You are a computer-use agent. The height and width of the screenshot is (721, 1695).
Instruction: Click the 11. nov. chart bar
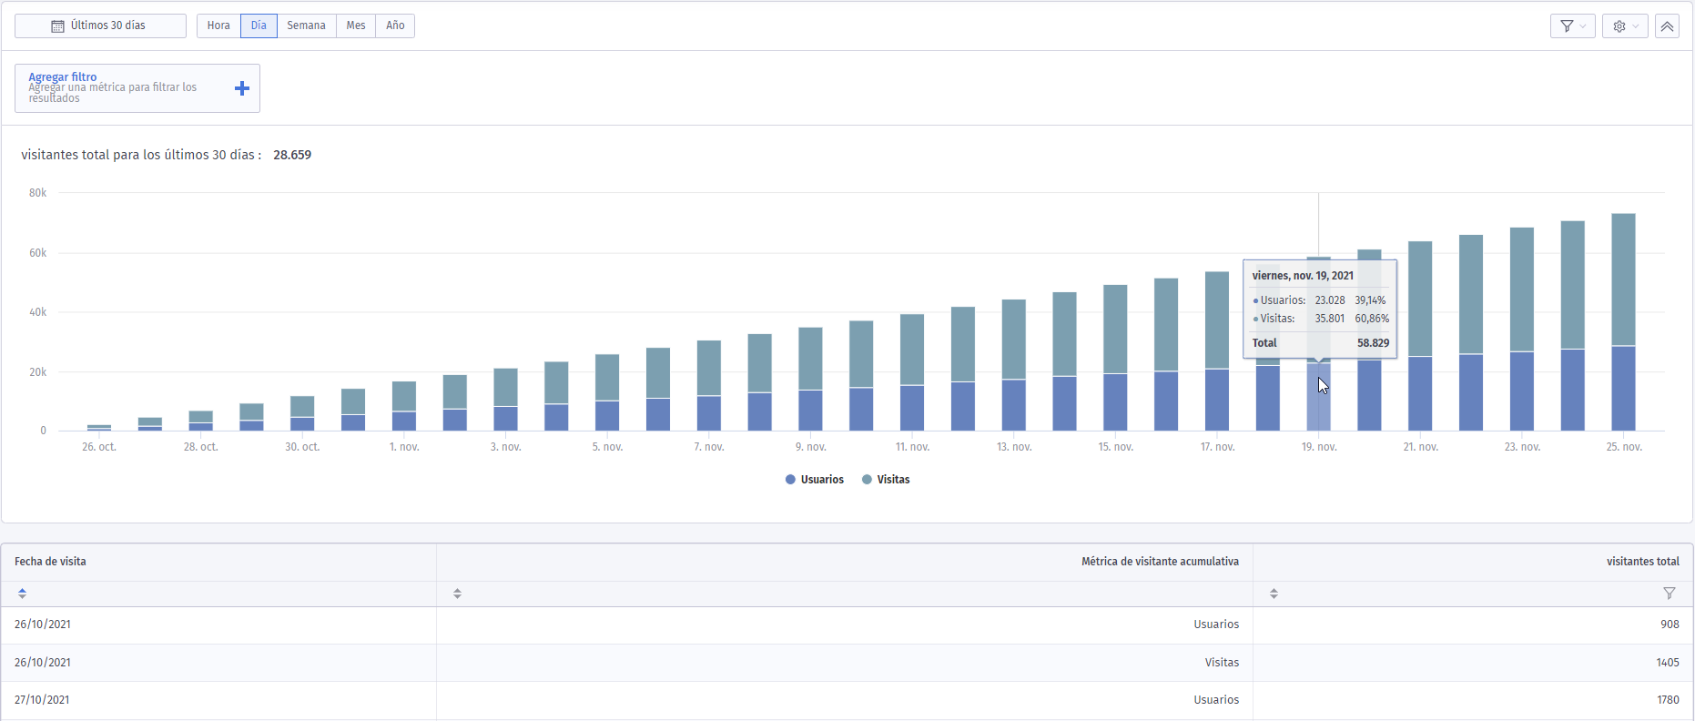(x=912, y=372)
